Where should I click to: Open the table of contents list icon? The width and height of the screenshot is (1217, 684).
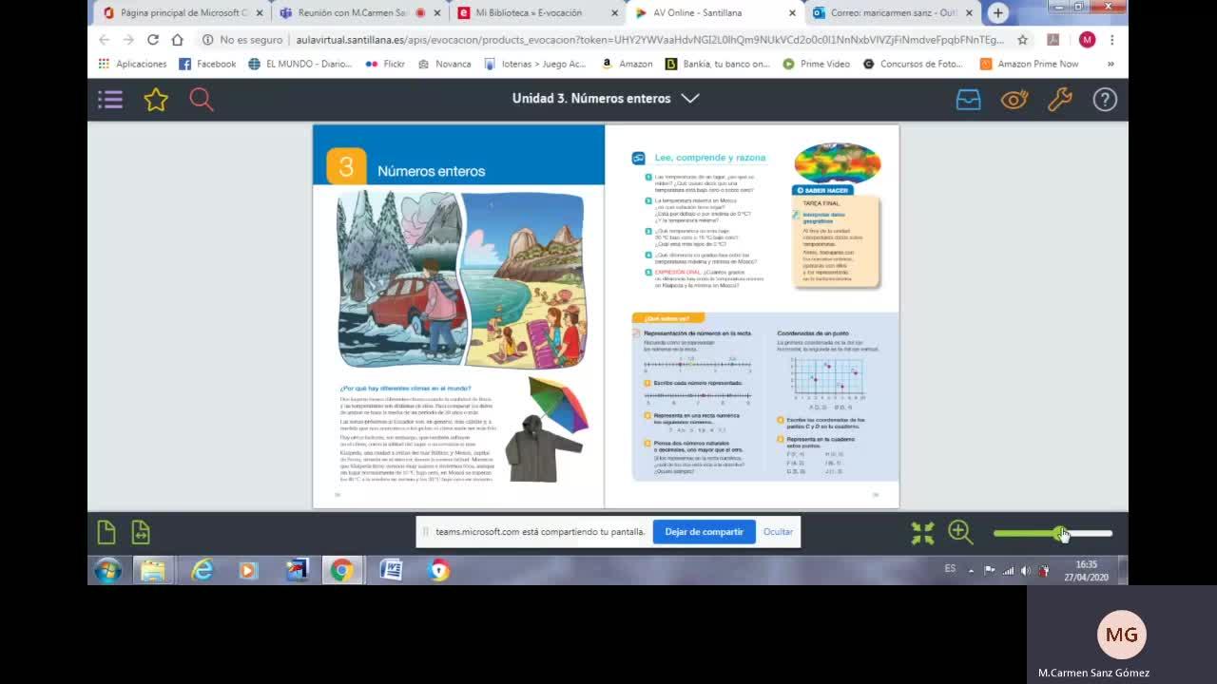tap(110, 99)
